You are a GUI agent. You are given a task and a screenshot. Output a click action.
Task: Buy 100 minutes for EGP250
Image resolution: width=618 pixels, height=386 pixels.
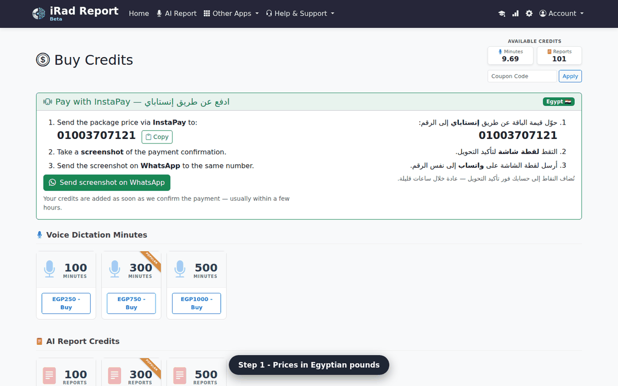point(66,303)
